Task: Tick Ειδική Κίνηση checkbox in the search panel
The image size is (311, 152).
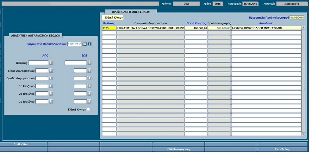Action: coord(88,109)
